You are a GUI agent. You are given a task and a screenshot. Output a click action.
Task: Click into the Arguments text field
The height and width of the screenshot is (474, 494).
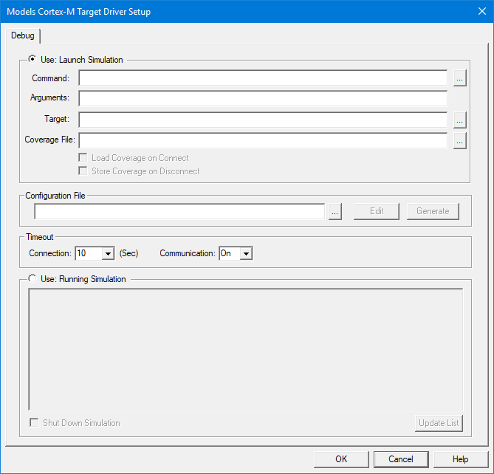click(262, 99)
